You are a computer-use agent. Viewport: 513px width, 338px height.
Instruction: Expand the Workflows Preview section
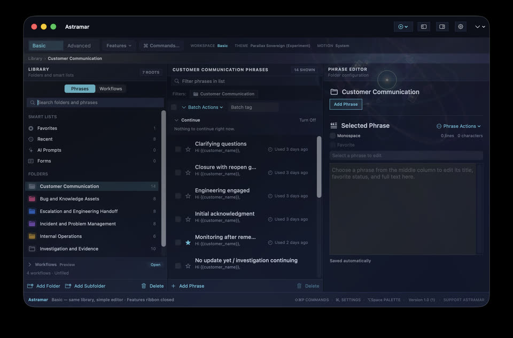[29, 264]
